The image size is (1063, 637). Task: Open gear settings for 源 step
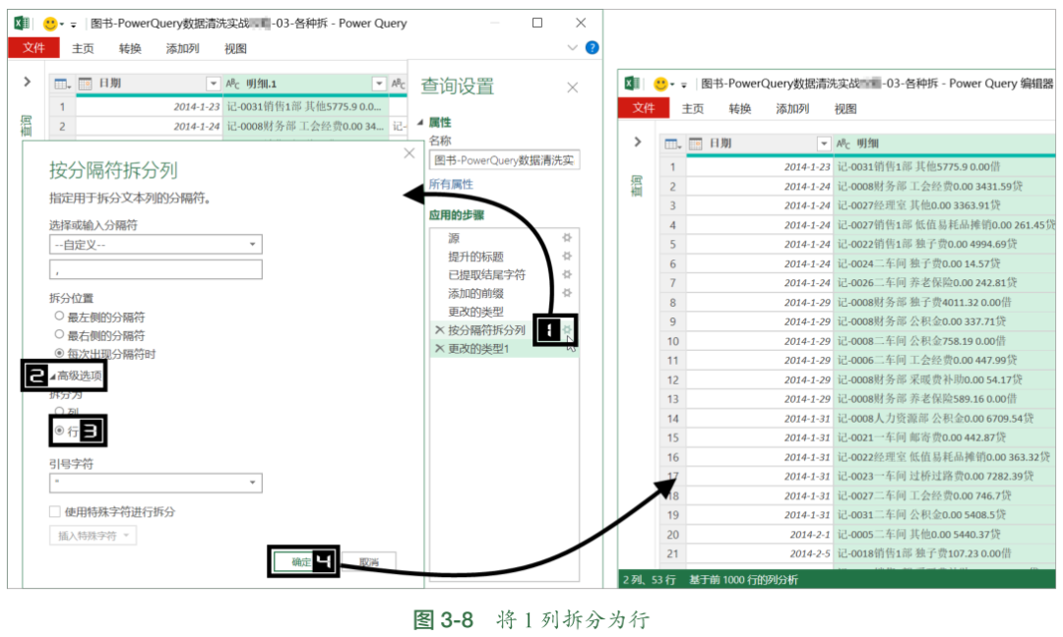tap(567, 238)
